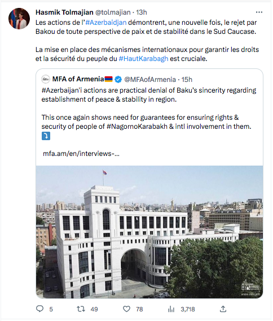Retweet using the retweet arrows icon
Screen dimensions: 273x321
(81, 309)
